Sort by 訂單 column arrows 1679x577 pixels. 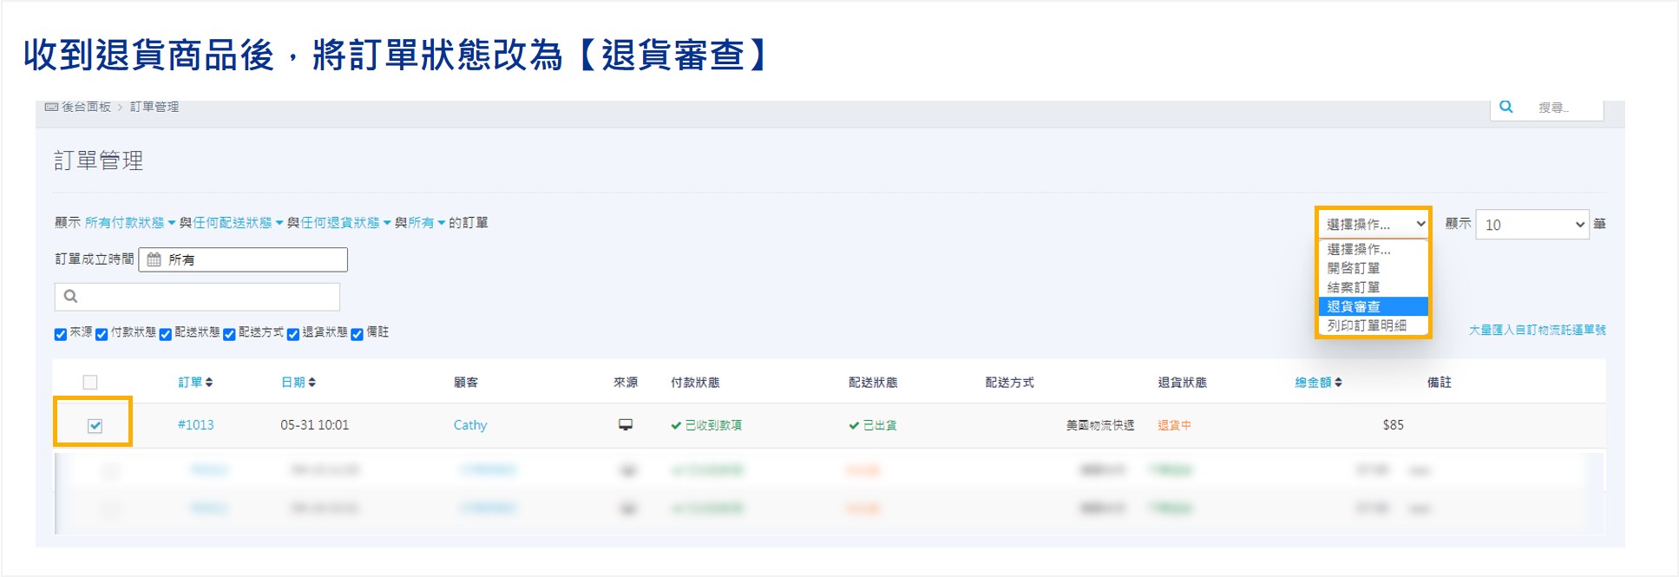(209, 382)
